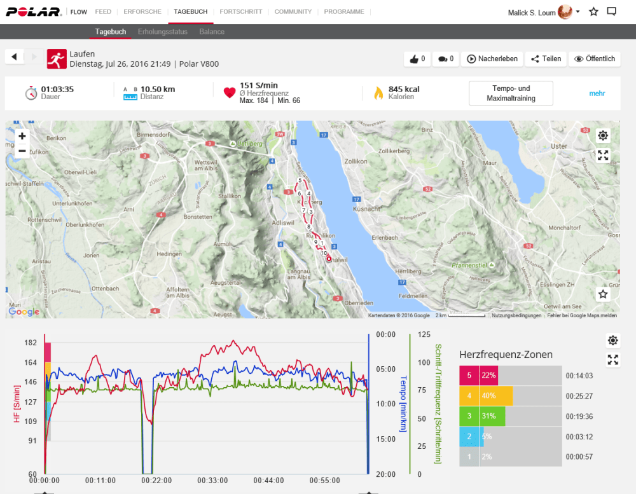Zoom in on the map
This screenshot has width=636, height=494.
click(x=22, y=136)
